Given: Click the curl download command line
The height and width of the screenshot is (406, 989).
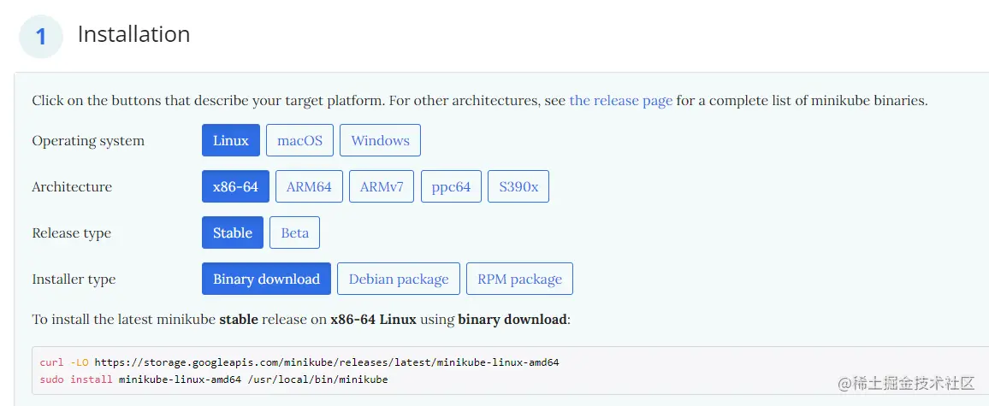Looking at the screenshot, I should click(299, 362).
